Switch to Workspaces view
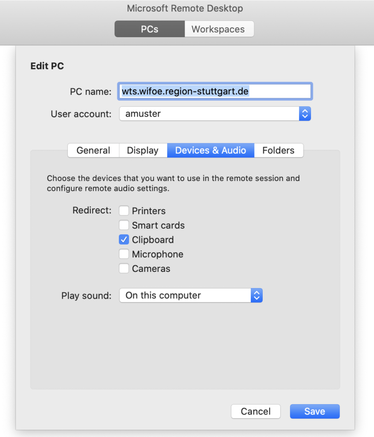The image size is (374, 437). [x=218, y=29]
